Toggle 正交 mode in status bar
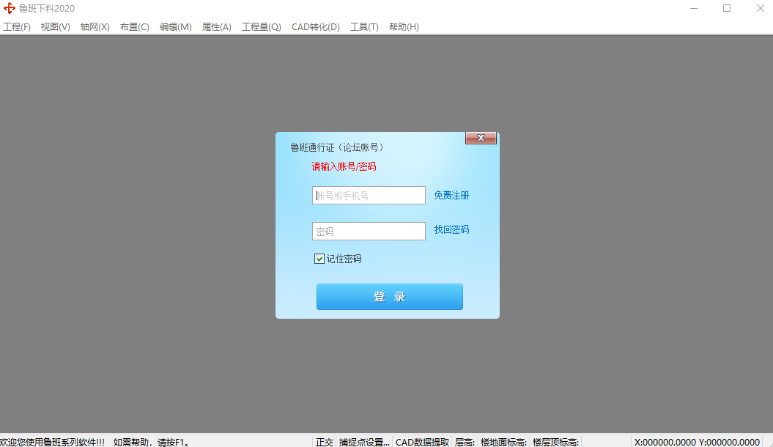 [x=325, y=442]
